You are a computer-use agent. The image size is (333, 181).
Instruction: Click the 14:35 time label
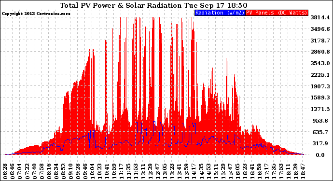pos(201,171)
